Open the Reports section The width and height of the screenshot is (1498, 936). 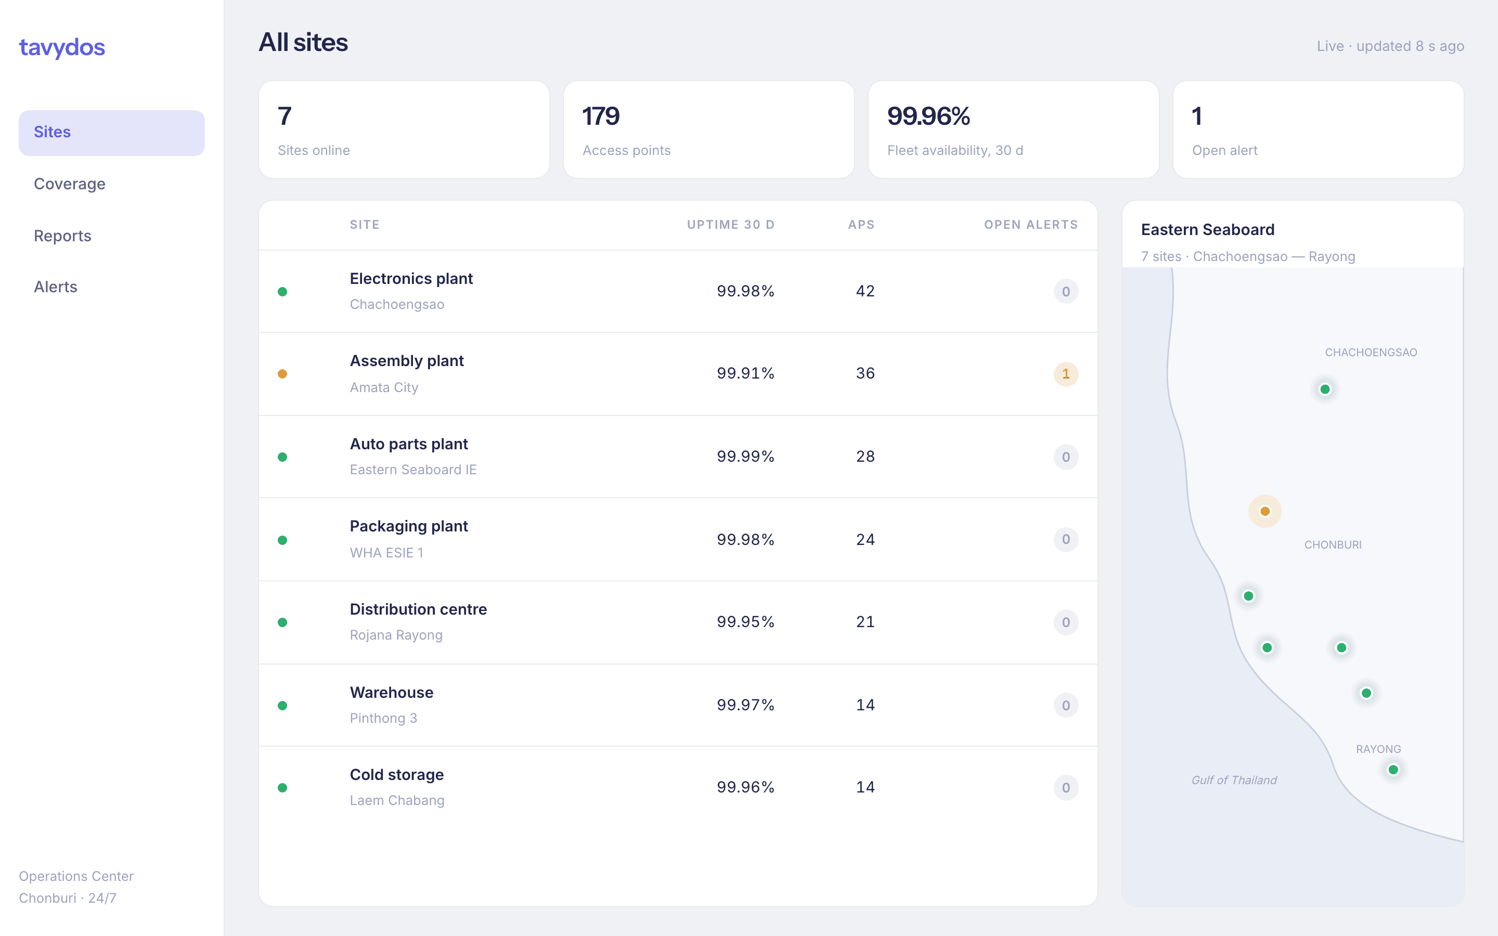(x=111, y=236)
